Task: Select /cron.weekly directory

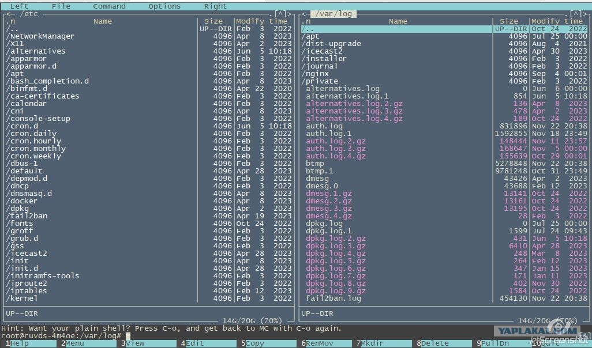Action: [x=149, y=156]
